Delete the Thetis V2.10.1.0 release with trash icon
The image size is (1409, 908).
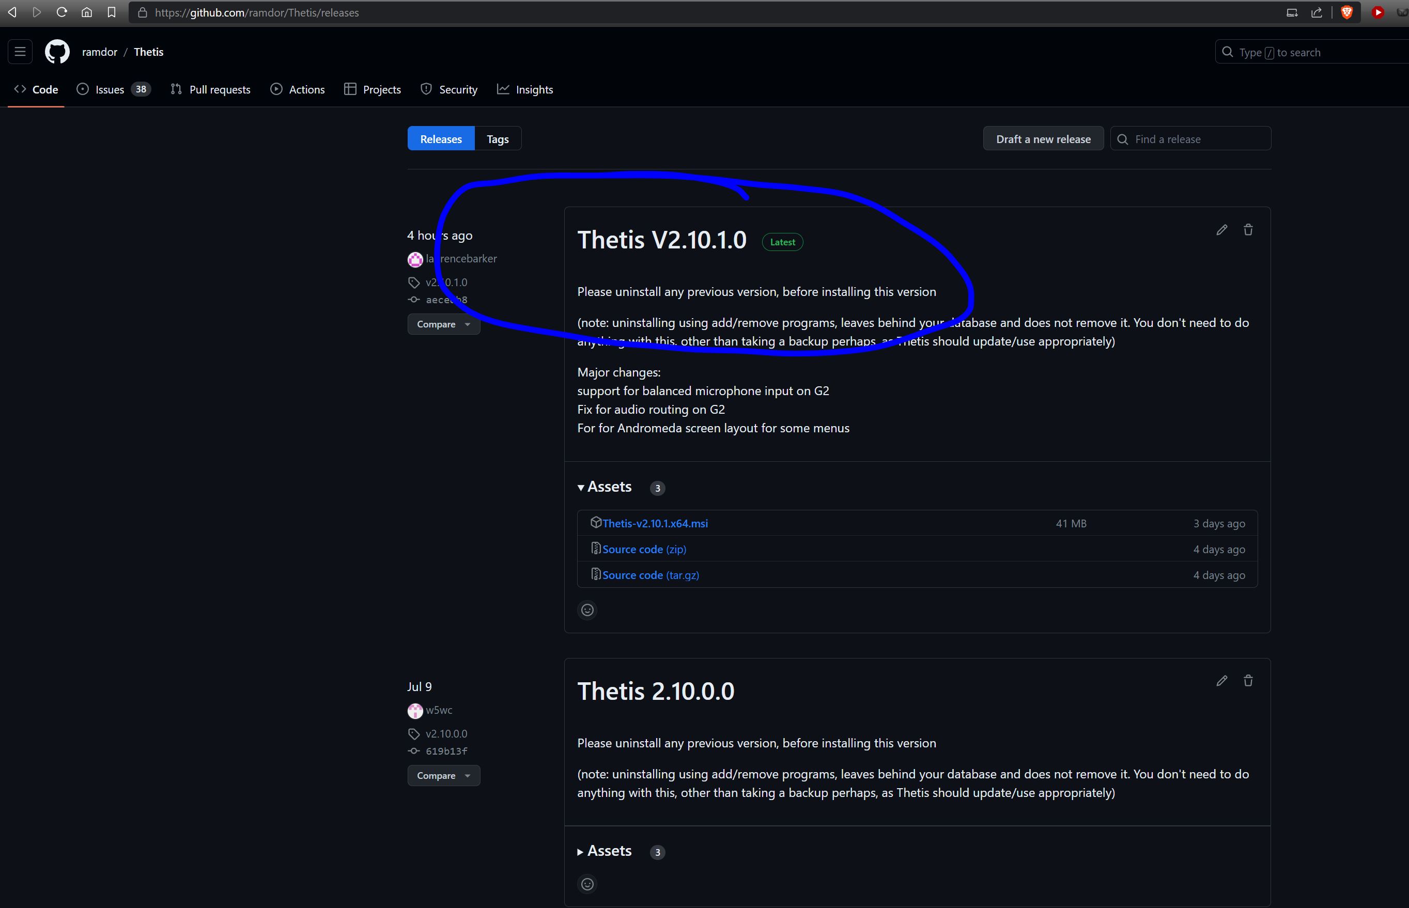tap(1248, 230)
